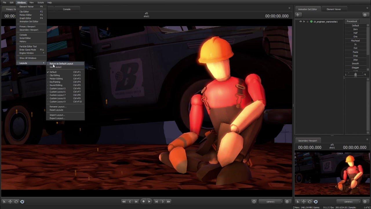Check the Sound Editing layout option
This screenshot has height=209, width=371.
[65, 85]
